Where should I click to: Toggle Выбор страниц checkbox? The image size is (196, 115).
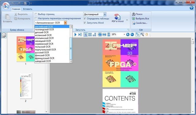point(36,14)
